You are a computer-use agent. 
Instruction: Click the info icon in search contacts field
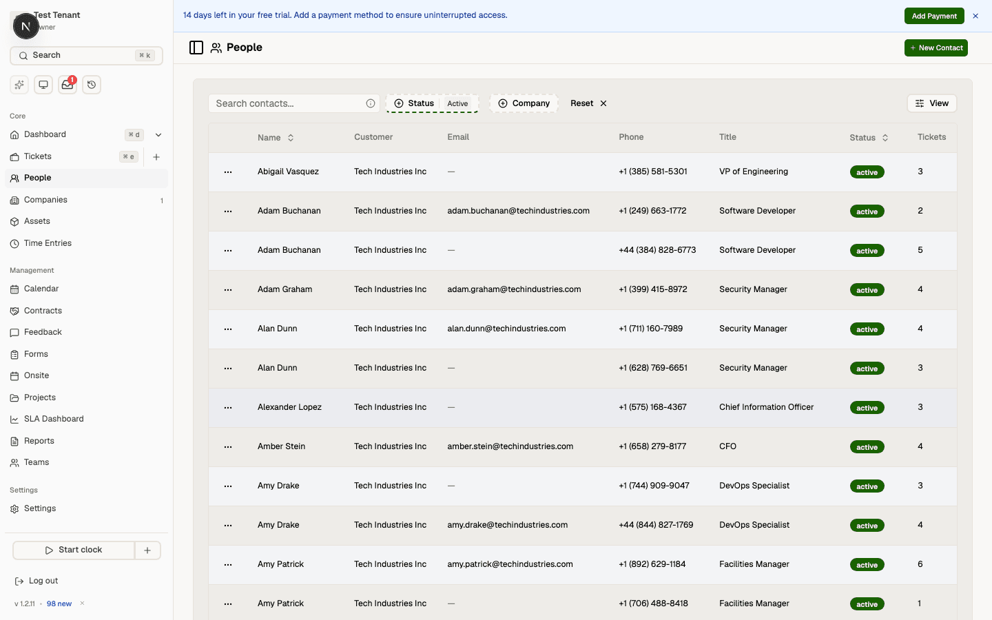[x=371, y=103]
